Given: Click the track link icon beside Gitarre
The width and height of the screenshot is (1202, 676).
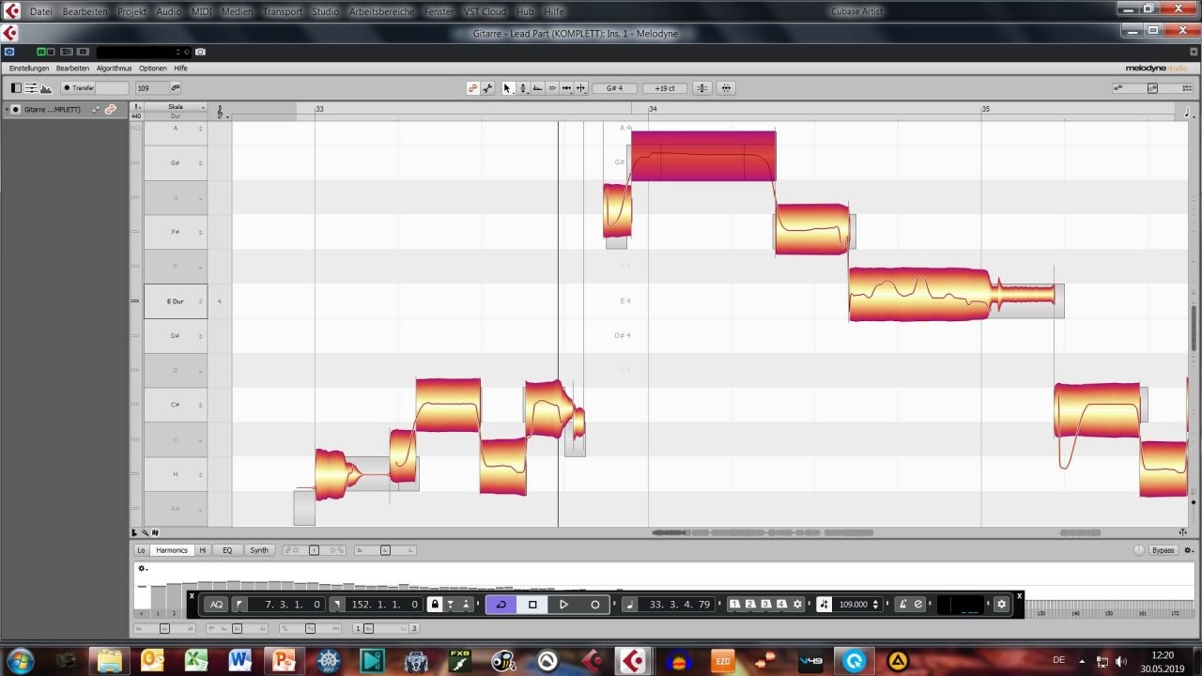Looking at the screenshot, I should (x=110, y=109).
